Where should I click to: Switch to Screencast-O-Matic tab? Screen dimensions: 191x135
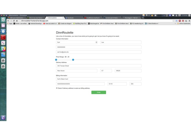pos(112,18)
